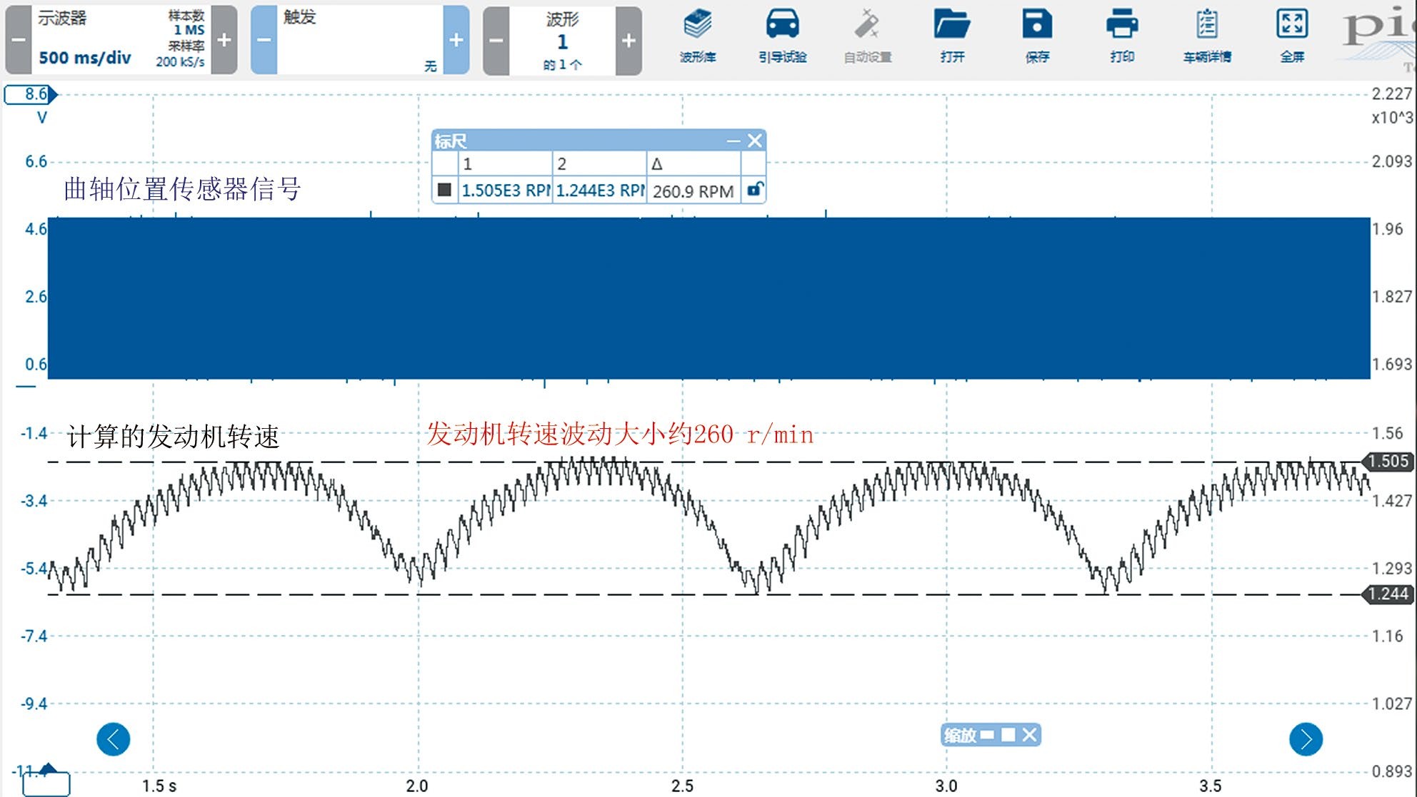Viewport: 1417px width, 797px height.
Task: Open 车辆详情 vehicle details
Action: tap(1207, 32)
